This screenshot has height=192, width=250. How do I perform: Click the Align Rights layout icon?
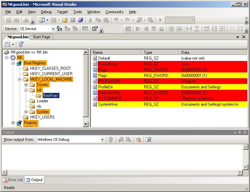[146, 29]
